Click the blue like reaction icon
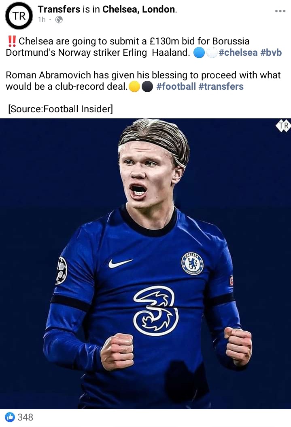291x427 pixels. click(x=10, y=417)
